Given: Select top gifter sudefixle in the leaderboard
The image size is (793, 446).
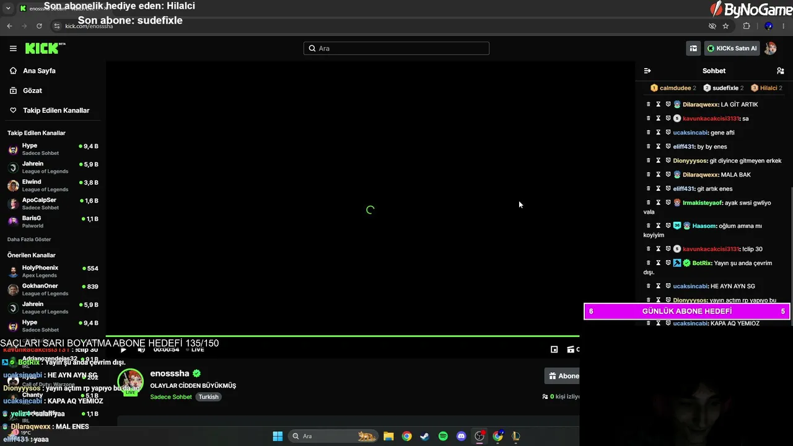Looking at the screenshot, I should [724, 88].
